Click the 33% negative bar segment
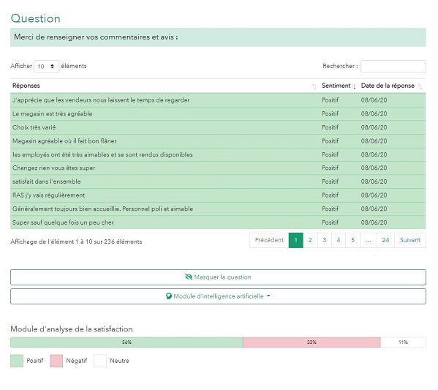The image size is (438, 390). pos(311,342)
